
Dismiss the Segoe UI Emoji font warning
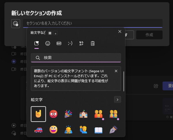[116, 71]
